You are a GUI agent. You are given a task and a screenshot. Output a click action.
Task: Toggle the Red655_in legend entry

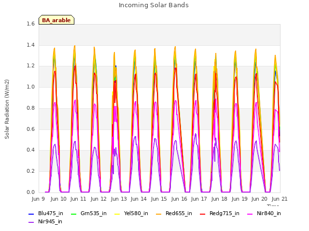(174, 214)
